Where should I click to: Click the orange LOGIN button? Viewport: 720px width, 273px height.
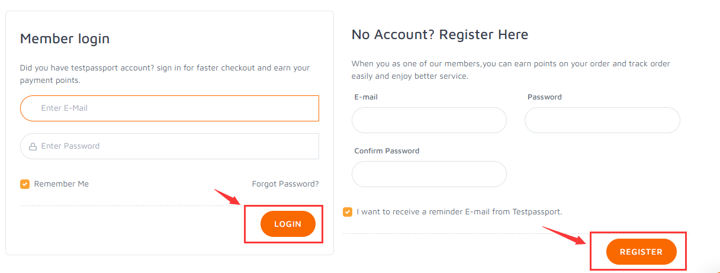pyautogui.click(x=288, y=224)
